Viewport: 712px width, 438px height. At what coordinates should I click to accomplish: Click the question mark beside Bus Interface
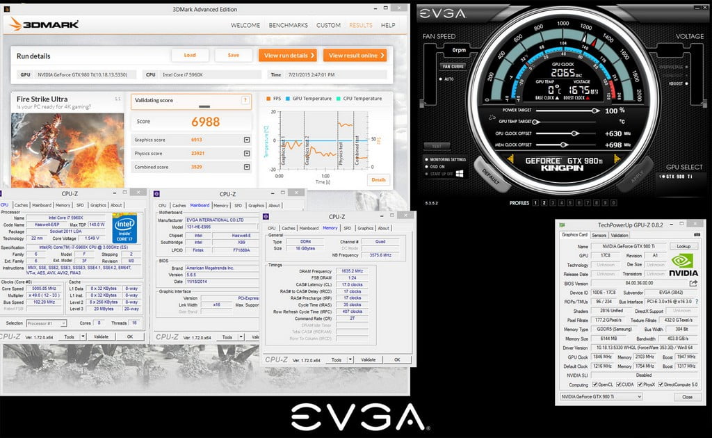[698, 302]
